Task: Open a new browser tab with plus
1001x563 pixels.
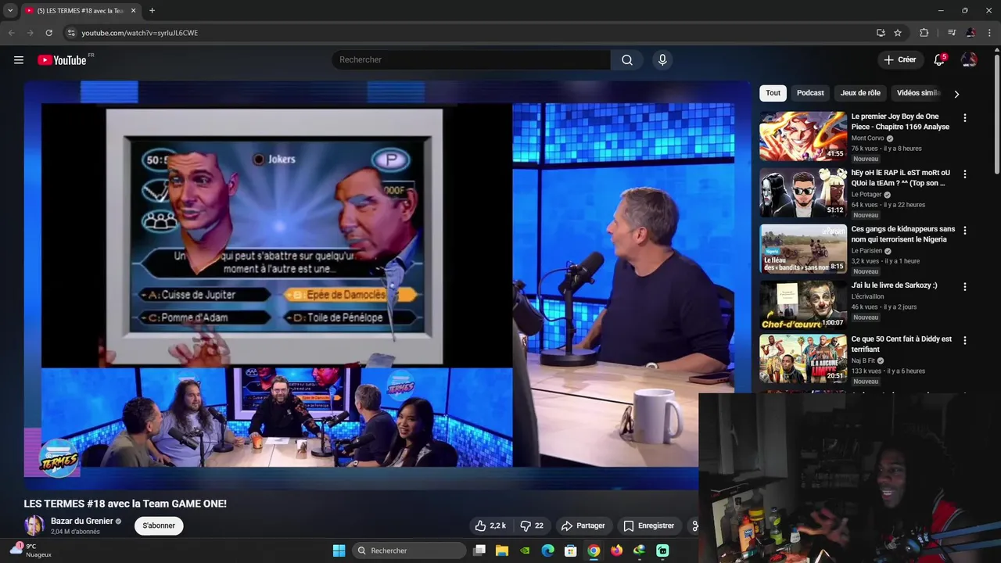Action: pos(152,11)
